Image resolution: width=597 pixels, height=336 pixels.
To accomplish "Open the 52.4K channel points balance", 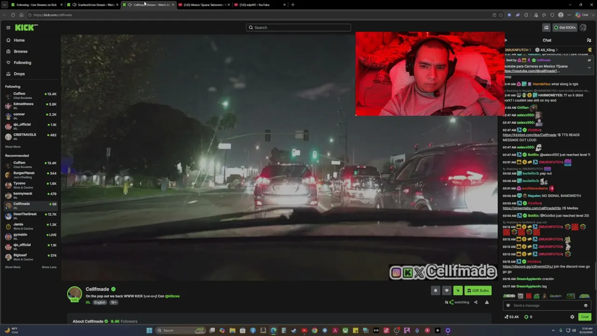I will coord(512,317).
